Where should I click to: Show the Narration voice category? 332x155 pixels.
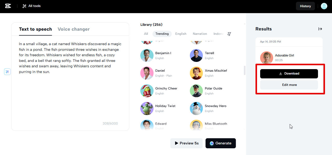(x=200, y=34)
